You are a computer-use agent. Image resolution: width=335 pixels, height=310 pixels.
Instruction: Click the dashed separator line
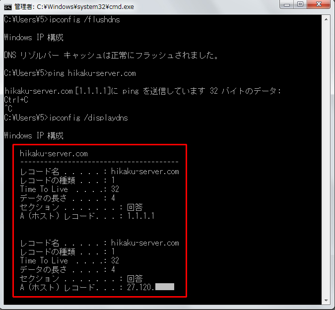99,162
